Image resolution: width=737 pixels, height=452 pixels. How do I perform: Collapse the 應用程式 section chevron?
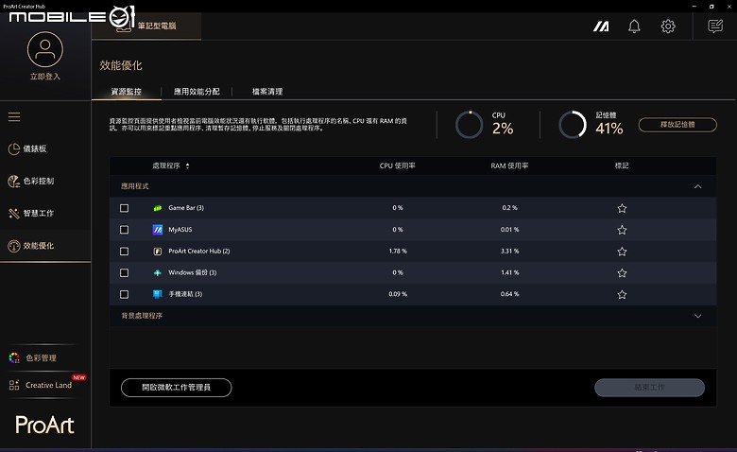(x=698, y=186)
